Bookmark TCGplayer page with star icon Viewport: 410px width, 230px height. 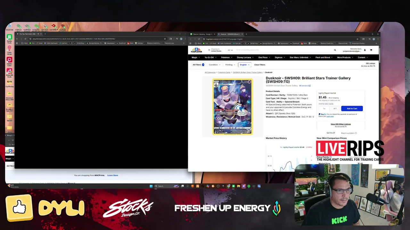357,39
